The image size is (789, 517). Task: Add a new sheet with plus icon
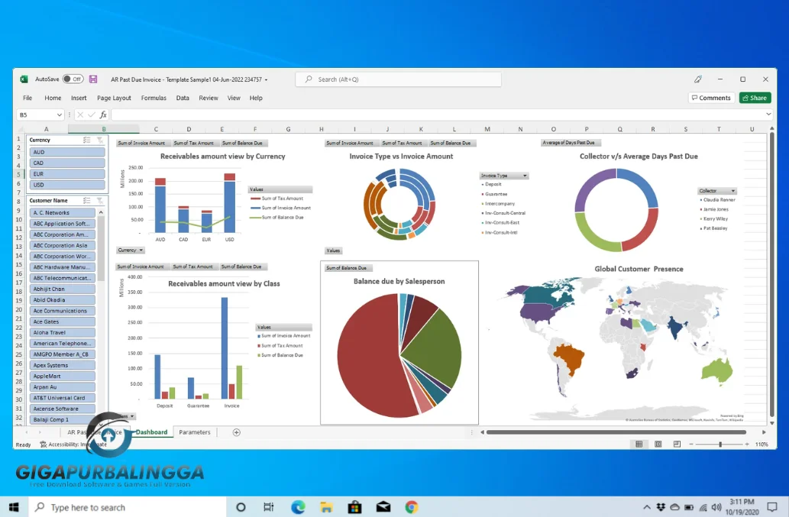236,432
